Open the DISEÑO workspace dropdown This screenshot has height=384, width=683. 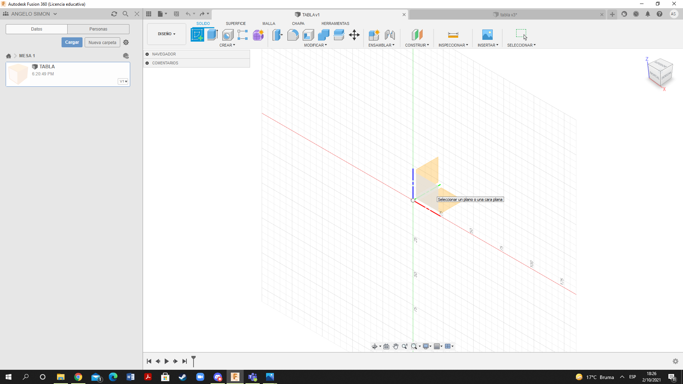click(166, 34)
